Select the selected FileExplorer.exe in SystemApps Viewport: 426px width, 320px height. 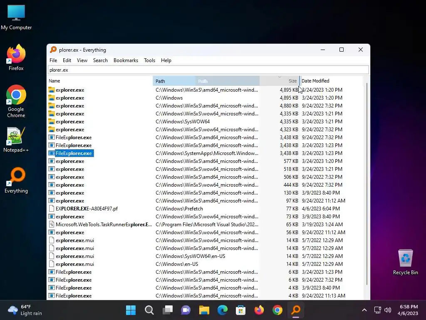click(74, 153)
